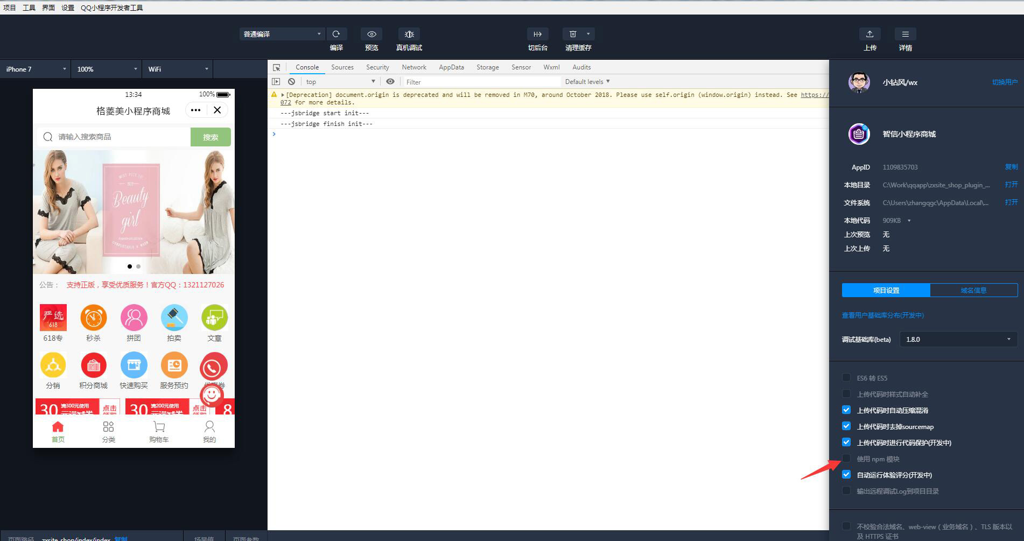Tap the 拼团 icon

pos(134,318)
